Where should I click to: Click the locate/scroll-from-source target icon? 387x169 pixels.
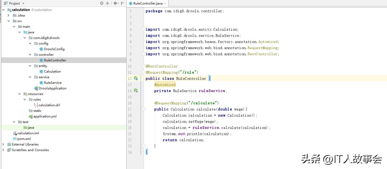pos(102,3)
